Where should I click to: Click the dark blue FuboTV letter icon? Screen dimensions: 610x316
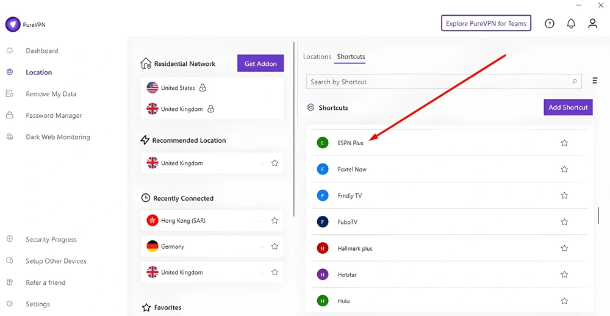pyautogui.click(x=323, y=222)
